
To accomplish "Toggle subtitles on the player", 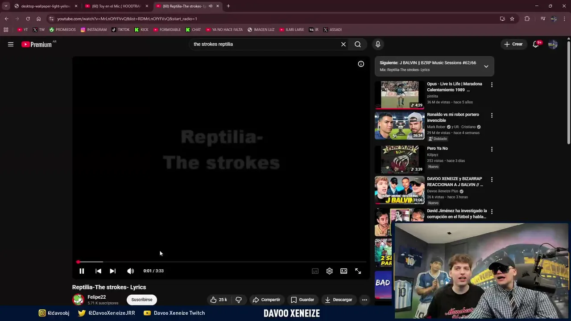I will click(315, 271).
